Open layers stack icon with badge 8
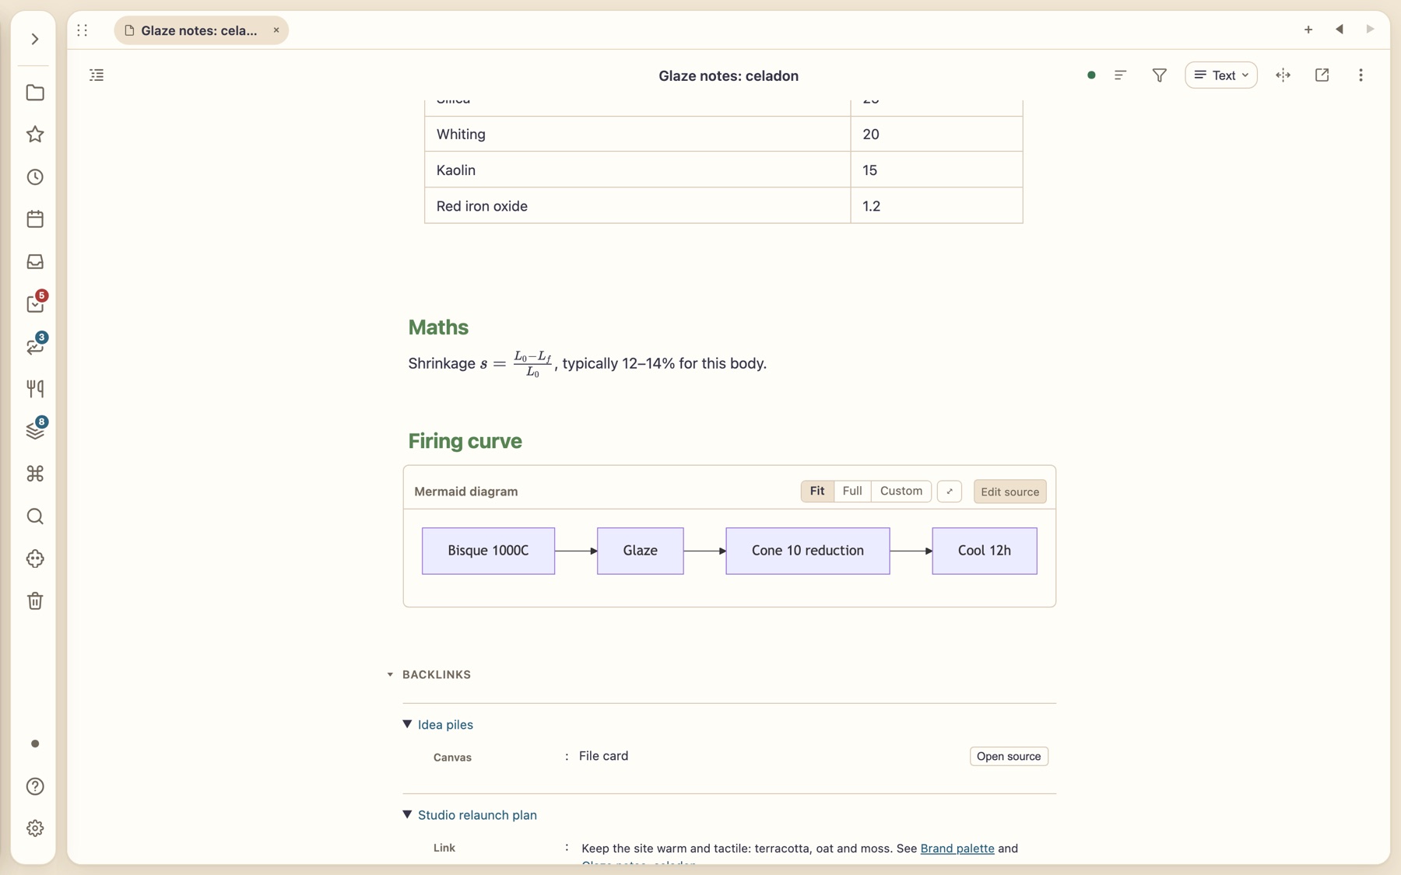Screen dimensions: 1401x875 pyautogui.click(x=35, y=431)
